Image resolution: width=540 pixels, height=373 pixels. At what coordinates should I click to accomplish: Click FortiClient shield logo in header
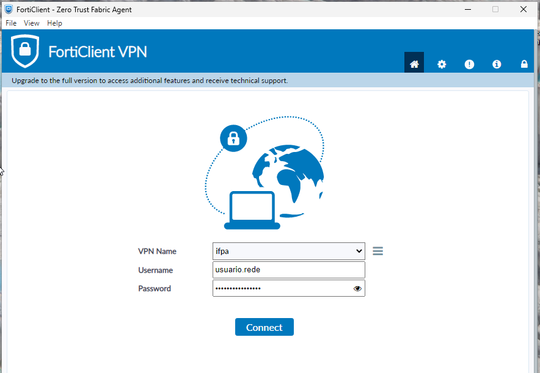(x=25, y=51)
